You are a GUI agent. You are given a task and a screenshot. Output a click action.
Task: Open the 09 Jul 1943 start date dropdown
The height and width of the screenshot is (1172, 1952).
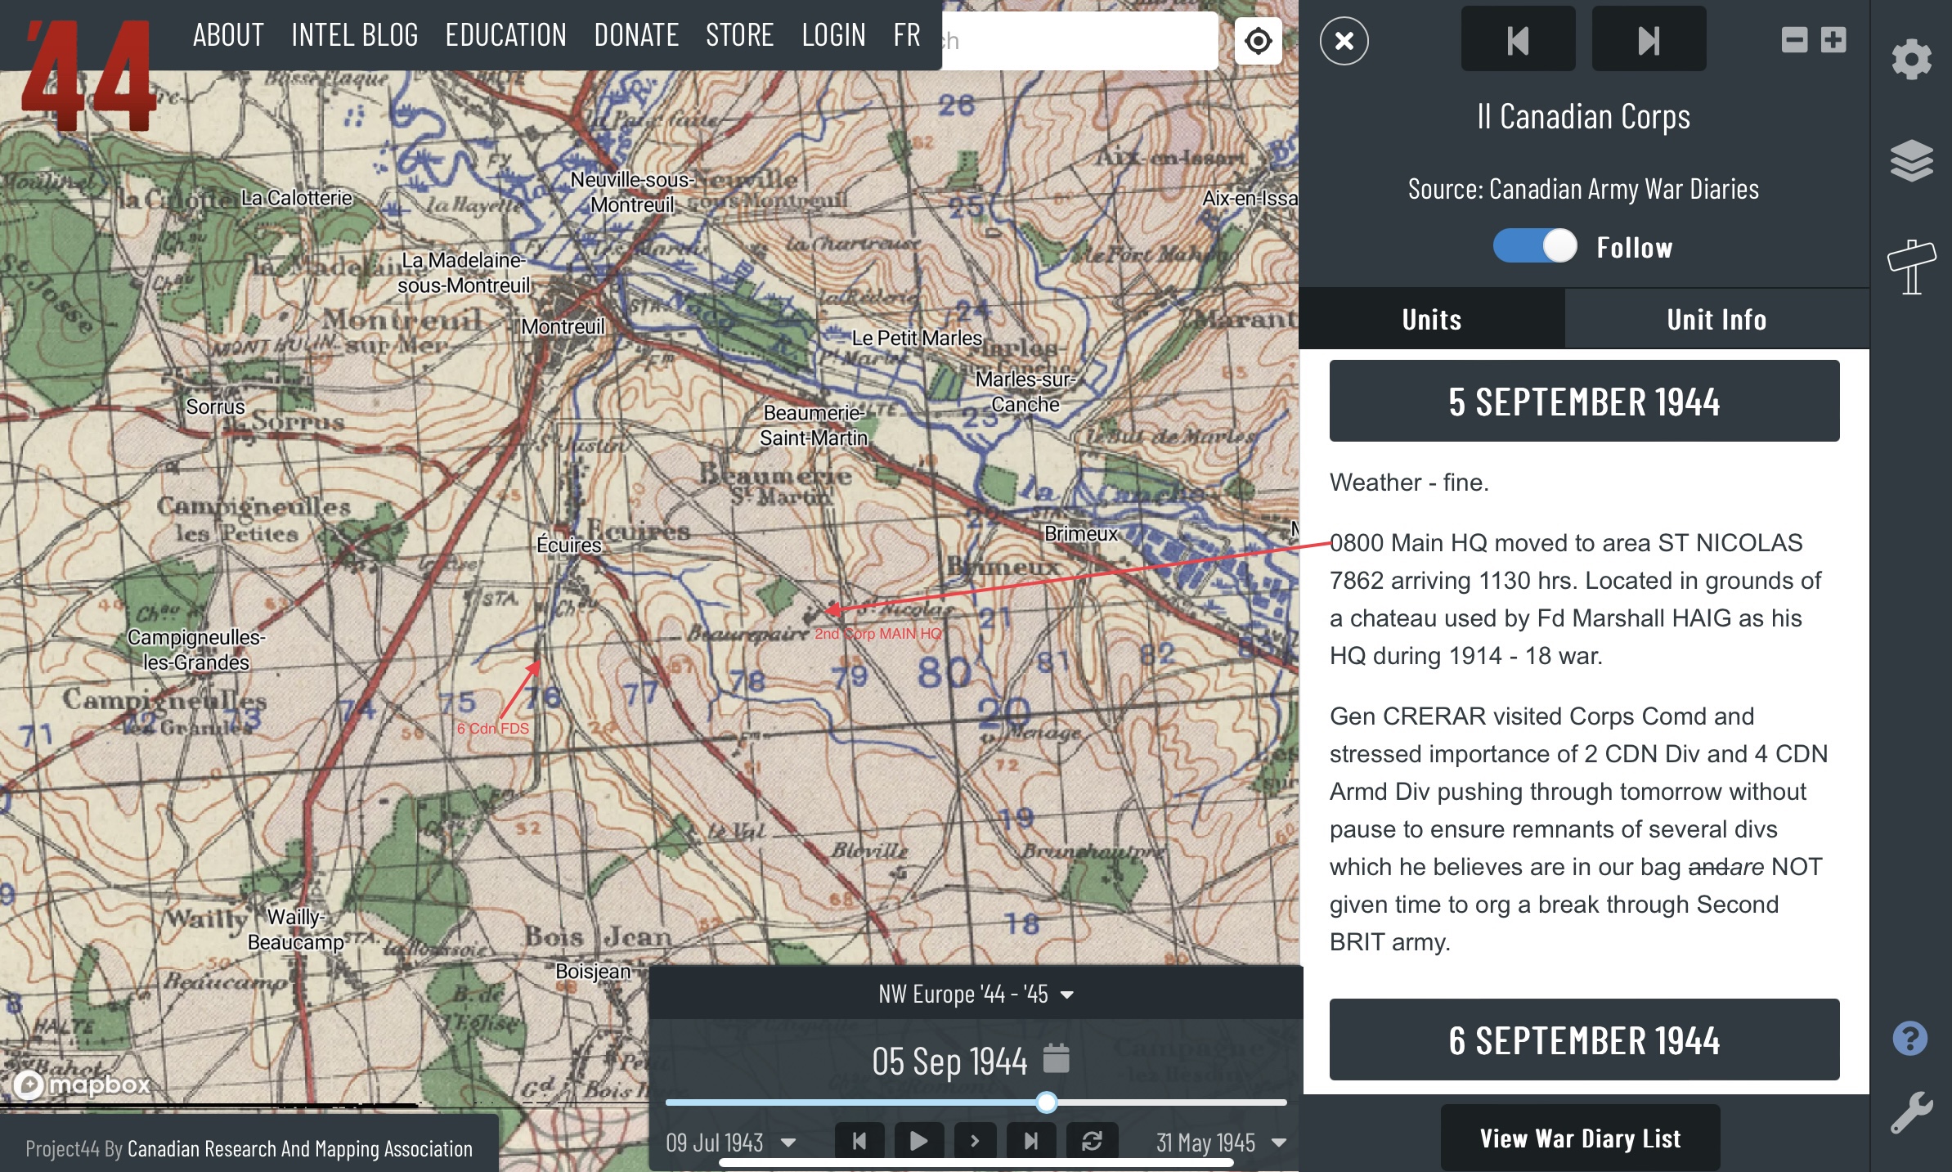point(730,1143)
